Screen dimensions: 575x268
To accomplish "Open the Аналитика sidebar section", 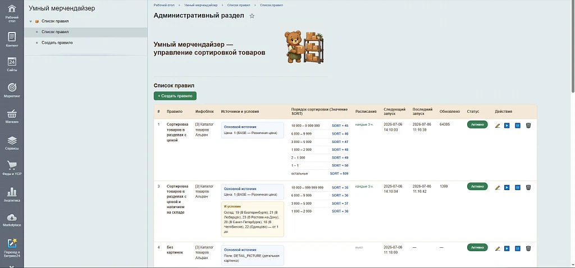I will click(x=12, y=195).
